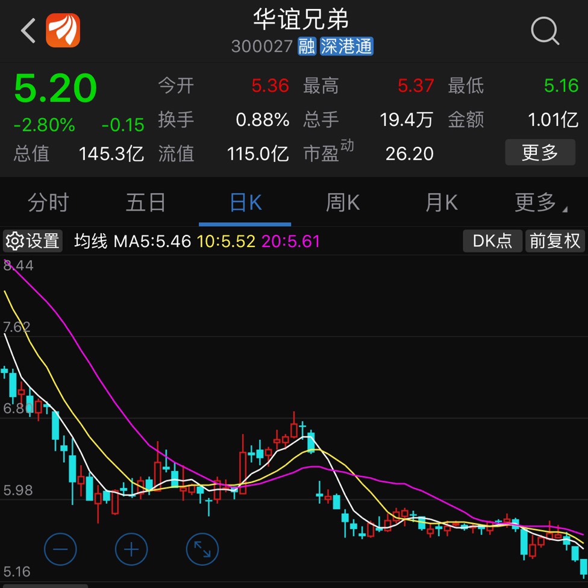Expand the 更多 chart period dropdown
588x588 pixels.
[x=540, y=202]
